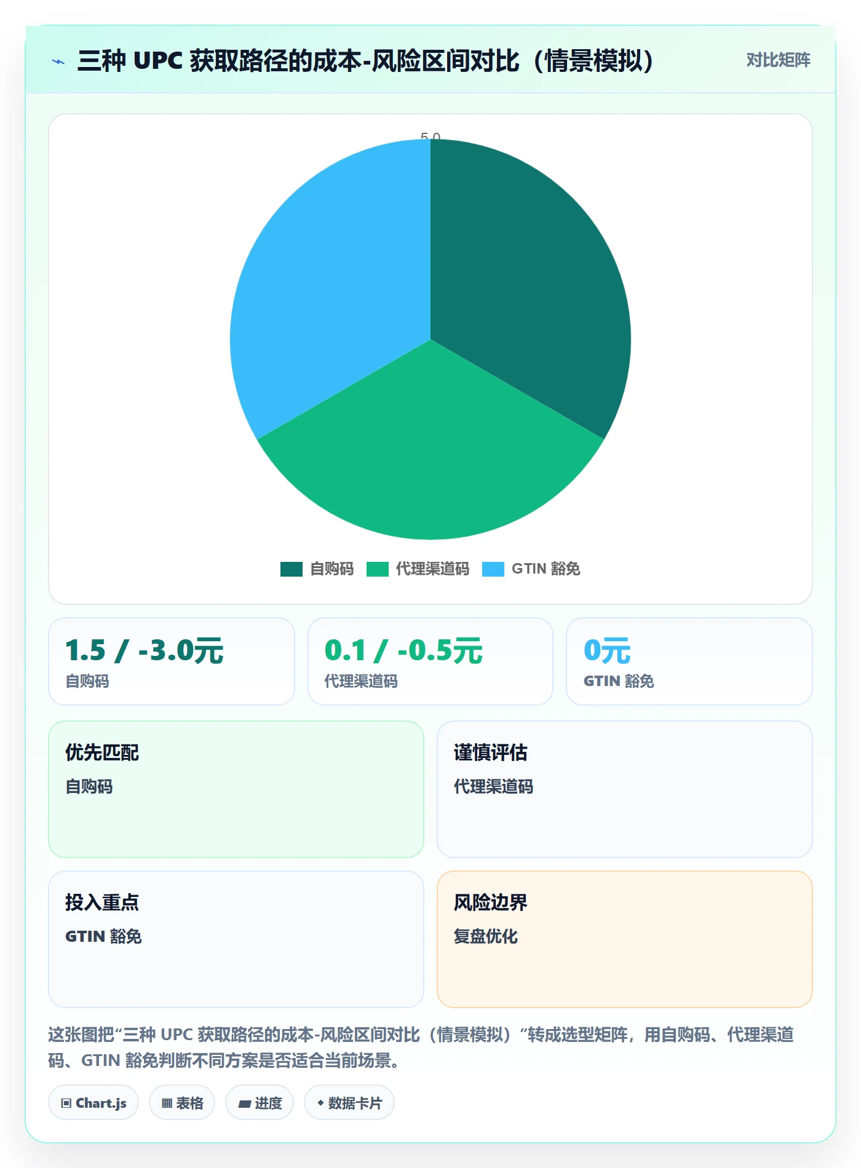This screenshot has height=1168, width=861.
Task: Toggle the GTIN 豁免 legend swatch
Action: (x=493, y=569)
